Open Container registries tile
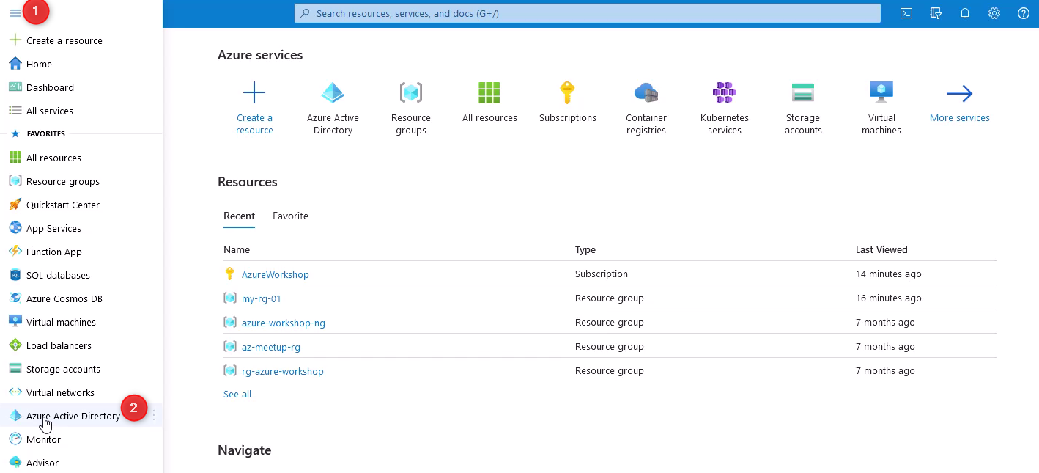The image size is (1039, 473). click(x=646, y=108)
